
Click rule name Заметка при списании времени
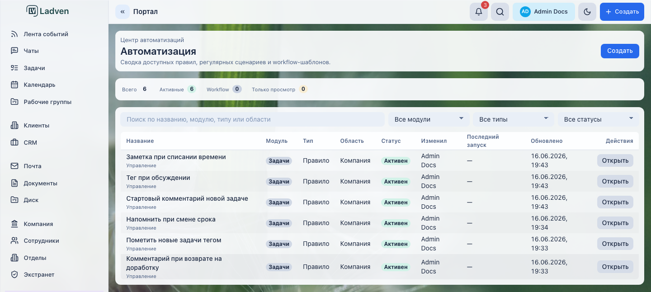click(176, 157)
